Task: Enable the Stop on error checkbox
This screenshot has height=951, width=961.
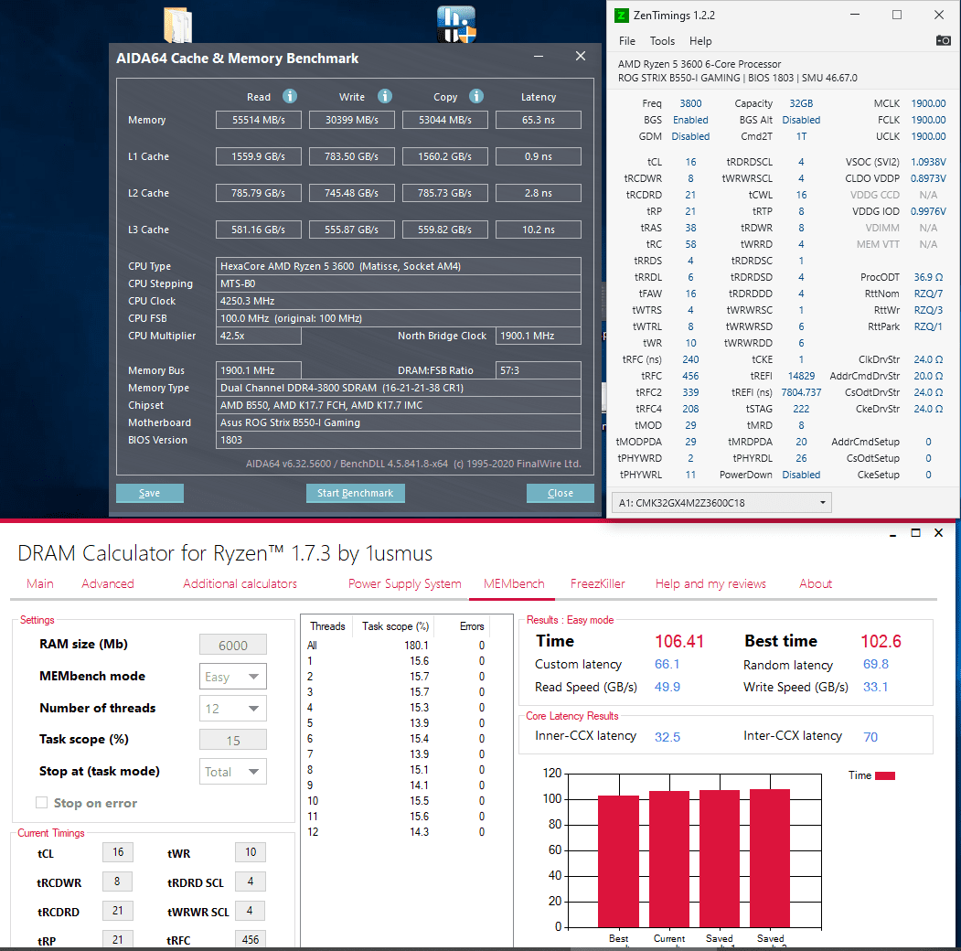Action: [x=42, y=803]
